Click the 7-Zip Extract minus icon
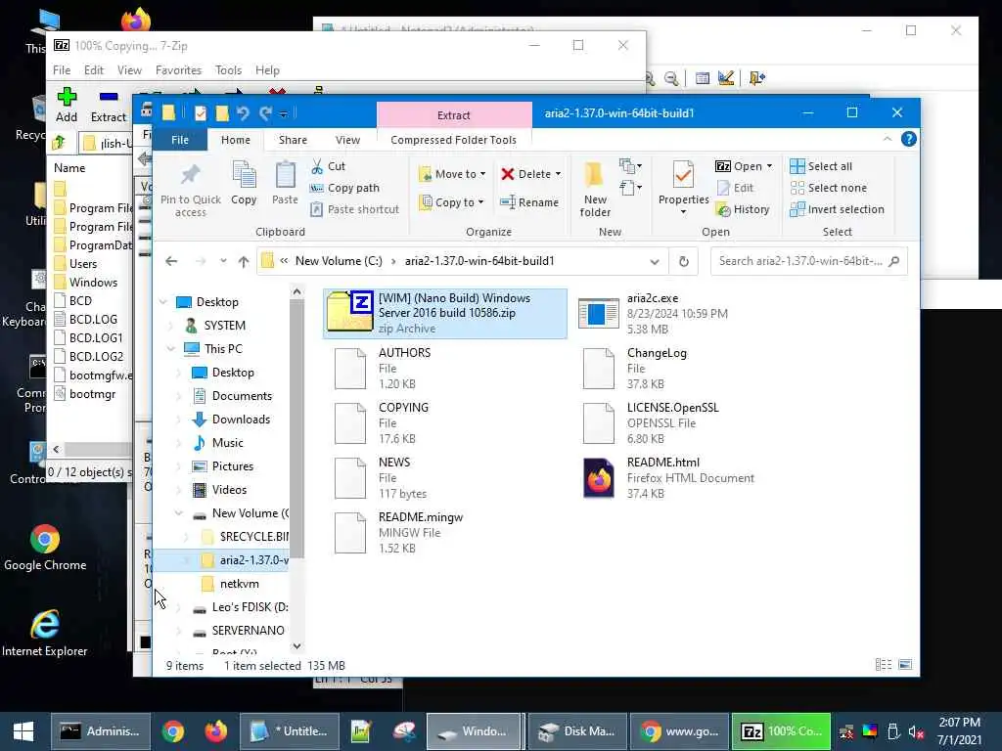This screenshot has height=751, width=1002. click(109, 97)
